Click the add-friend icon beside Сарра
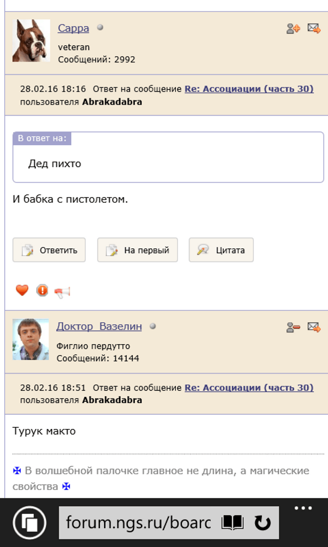328x547 pixels. point(293,29)
